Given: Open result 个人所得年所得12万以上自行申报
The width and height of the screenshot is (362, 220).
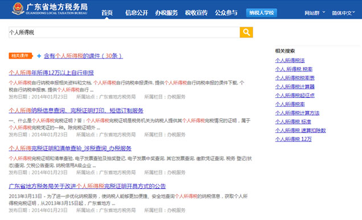Looking at the screenshot, I should (51, 73).
